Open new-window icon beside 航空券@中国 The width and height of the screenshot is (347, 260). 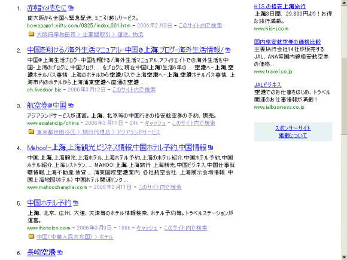pyautogui.click(x=71, y=105)
